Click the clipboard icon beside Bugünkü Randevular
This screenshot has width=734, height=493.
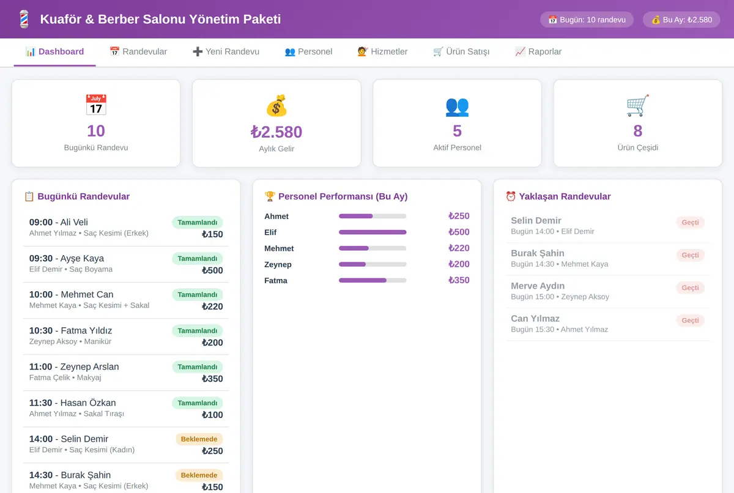coord(29,196)
